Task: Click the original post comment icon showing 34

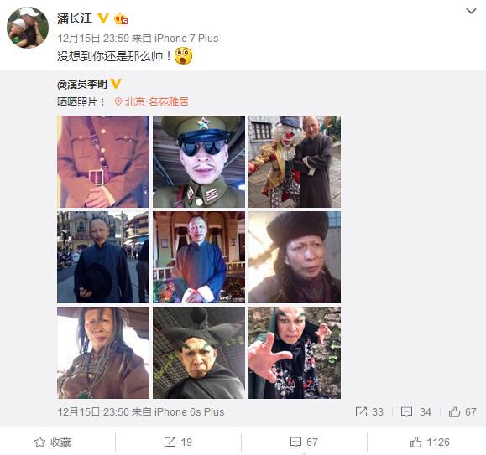Action: [406, 411]
